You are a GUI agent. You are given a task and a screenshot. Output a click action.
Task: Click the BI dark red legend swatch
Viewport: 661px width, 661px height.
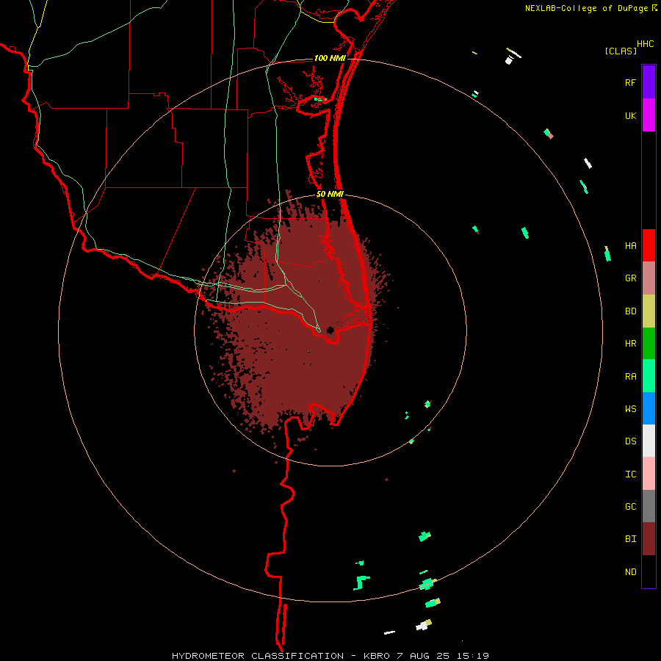point(649,539)
